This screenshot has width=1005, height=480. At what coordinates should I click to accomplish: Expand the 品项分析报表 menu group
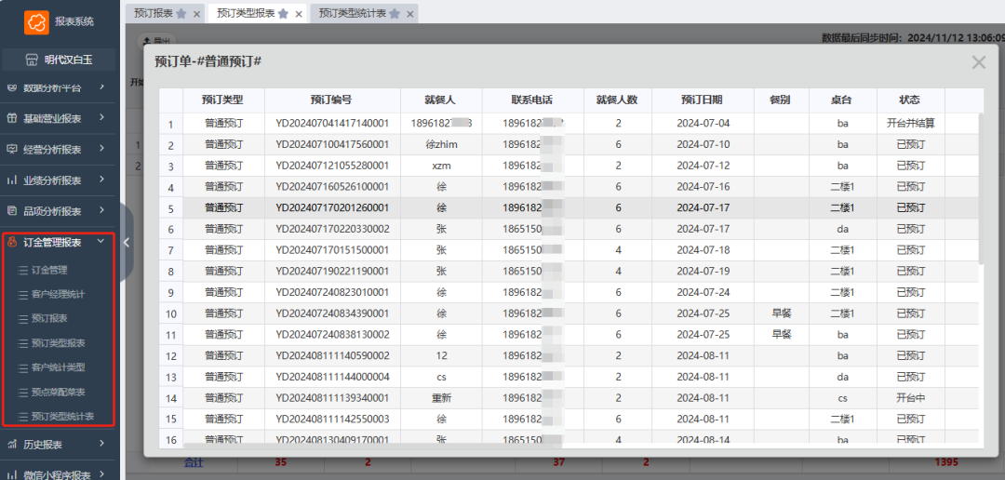(100, 211)
